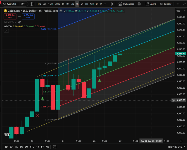This screenshot has width=187, height=150.
Task: Switch to the 8h interval
Action: tap(86, 4)
